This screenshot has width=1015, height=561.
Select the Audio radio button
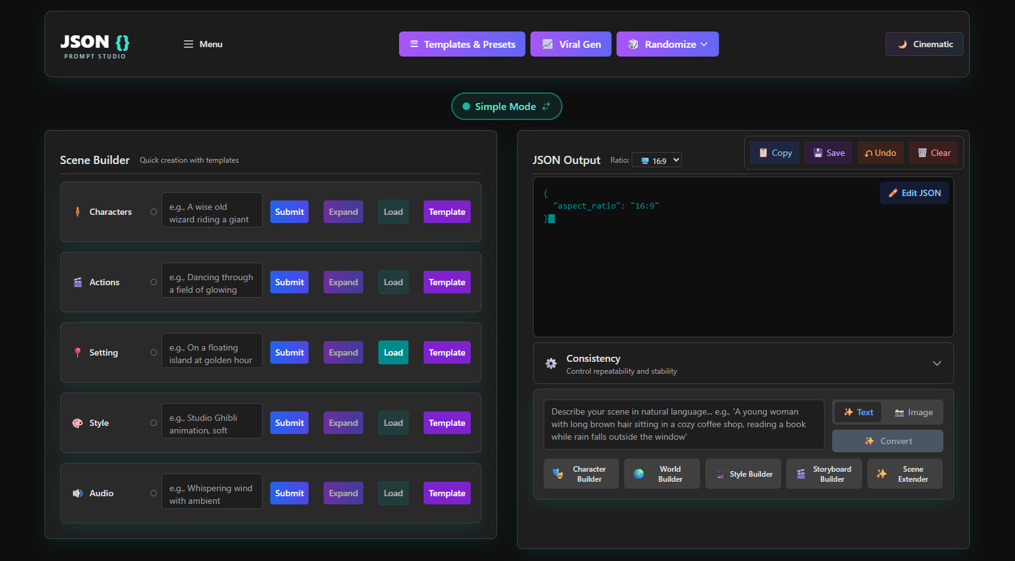(x=154, y=493)
